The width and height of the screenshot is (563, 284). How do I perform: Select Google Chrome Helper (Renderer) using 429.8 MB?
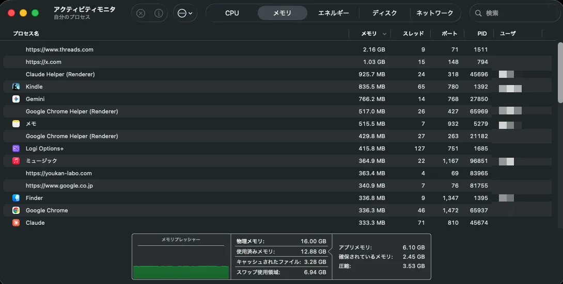point(277,136)
